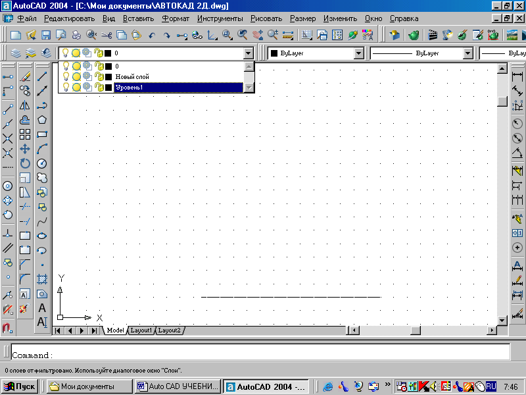The width and height of the screenshot is (526, 395).
Task: Select the Line draw tool
Action: pyautogui.click(x=42, y=76)
